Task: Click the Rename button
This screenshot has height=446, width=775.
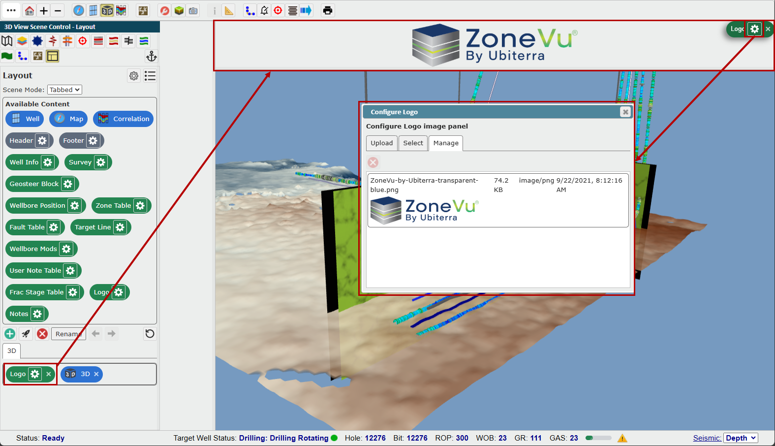Action: coord(68,334)
